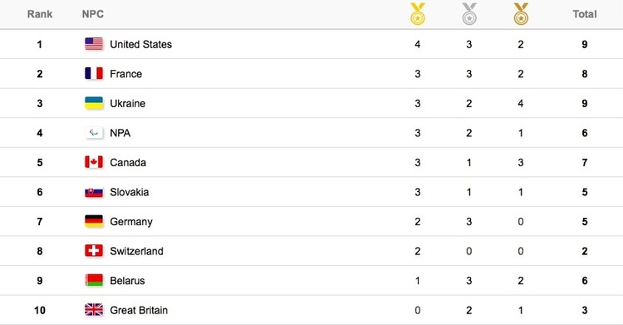Click the Switzerland flag icon
Image resolution: width=623 pixels, height=325 pixels.
(x=94, y=251)
